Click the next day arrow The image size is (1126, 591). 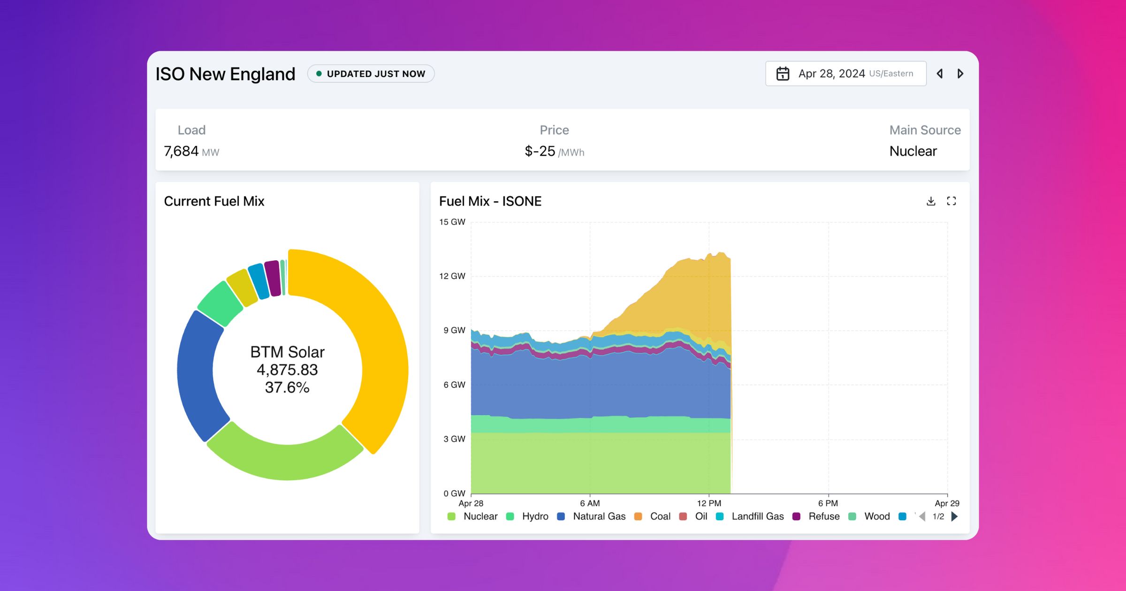click(x=960, y=74)
